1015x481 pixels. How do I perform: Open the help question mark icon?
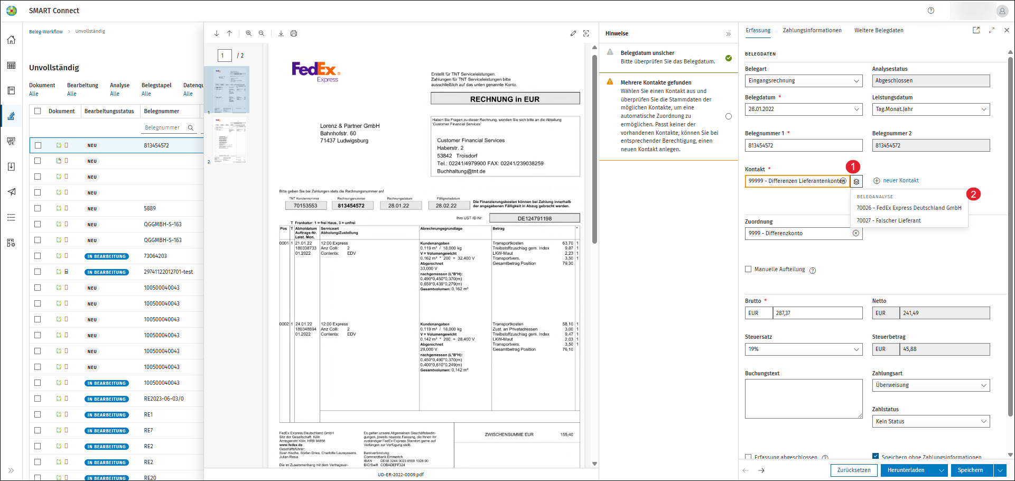pyautogui.click(x=931, y=11)
